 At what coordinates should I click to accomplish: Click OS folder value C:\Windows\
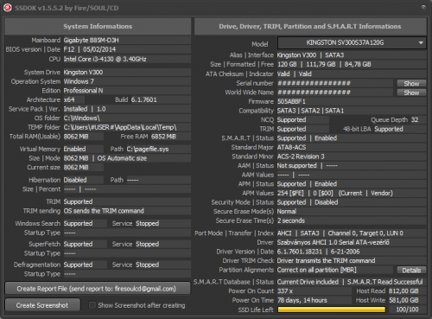point(81,118)
